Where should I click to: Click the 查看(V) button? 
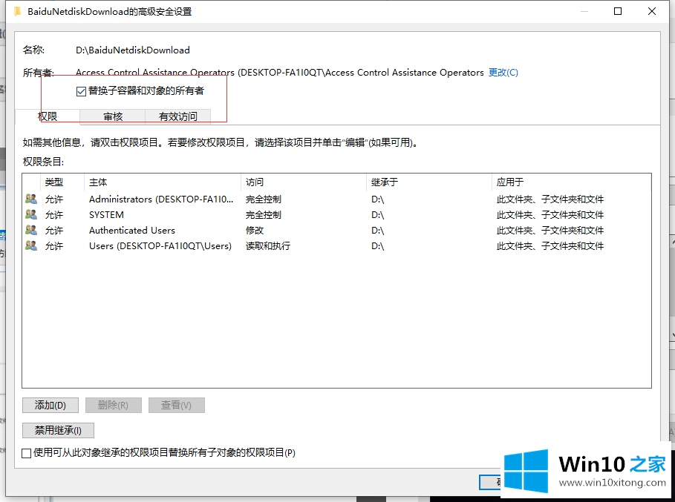click(x=177, y=405)
